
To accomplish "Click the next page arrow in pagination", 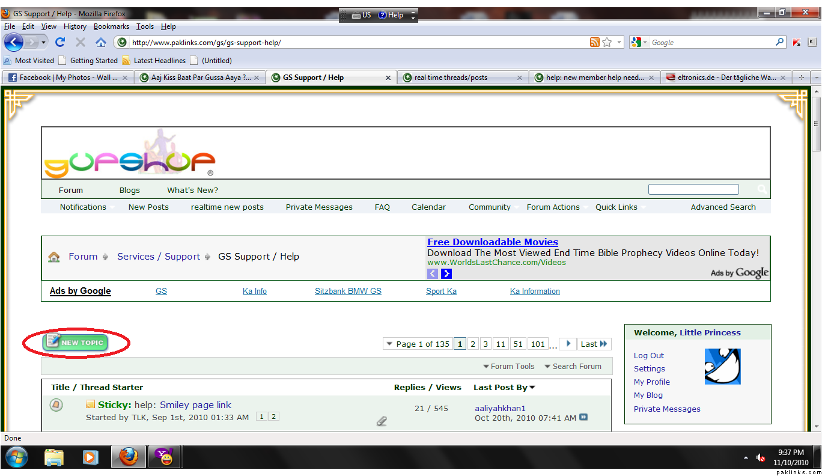I will point(568,344).
